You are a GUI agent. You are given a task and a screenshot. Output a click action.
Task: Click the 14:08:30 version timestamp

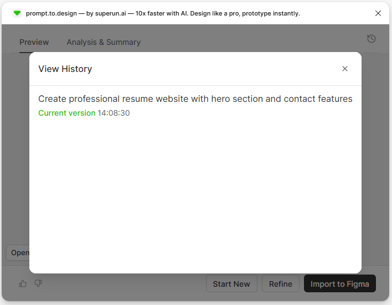coord(114,113)
